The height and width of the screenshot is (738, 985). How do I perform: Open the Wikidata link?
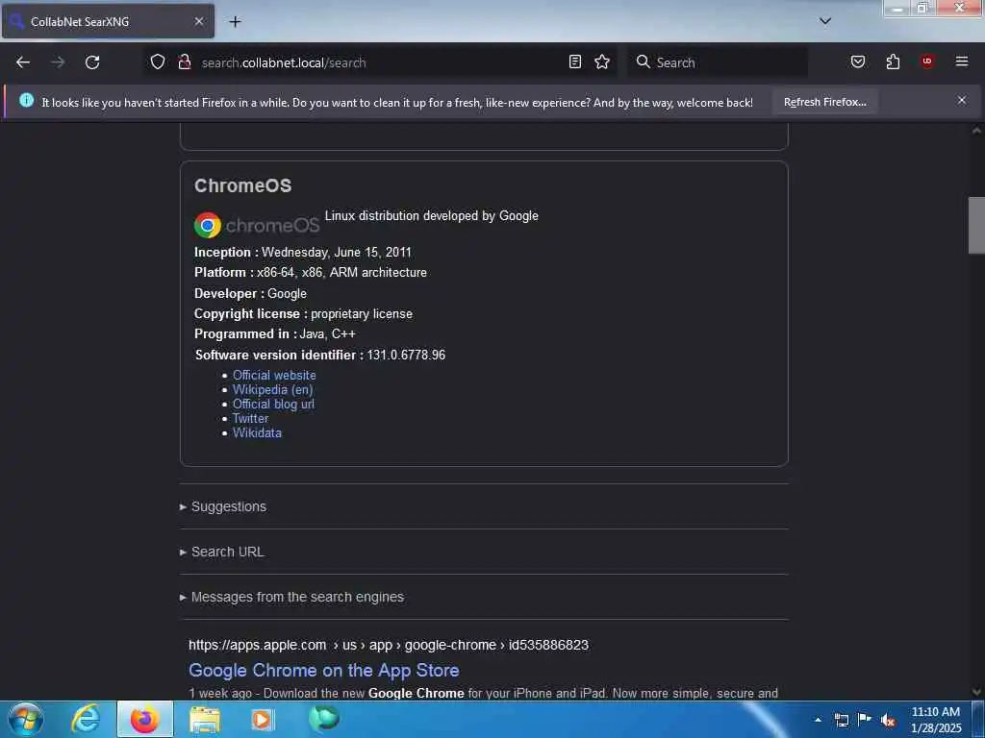257,433
